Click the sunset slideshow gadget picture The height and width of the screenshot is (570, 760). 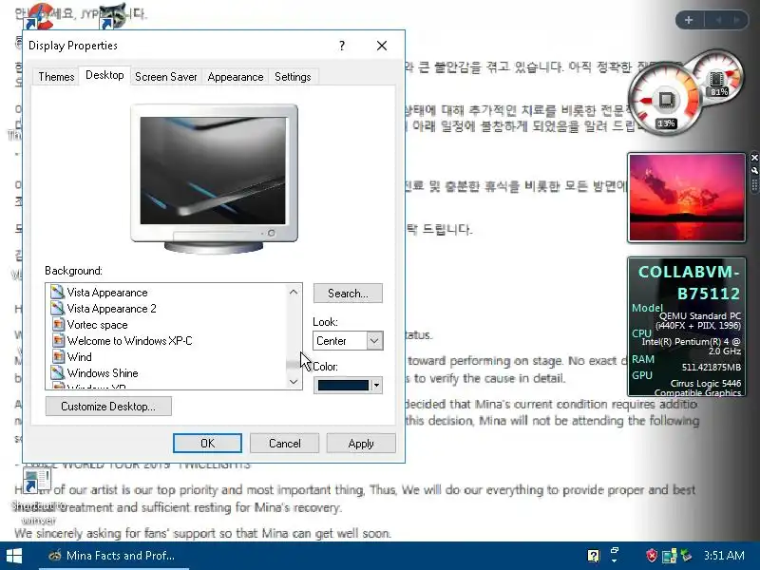pos(686,198)
